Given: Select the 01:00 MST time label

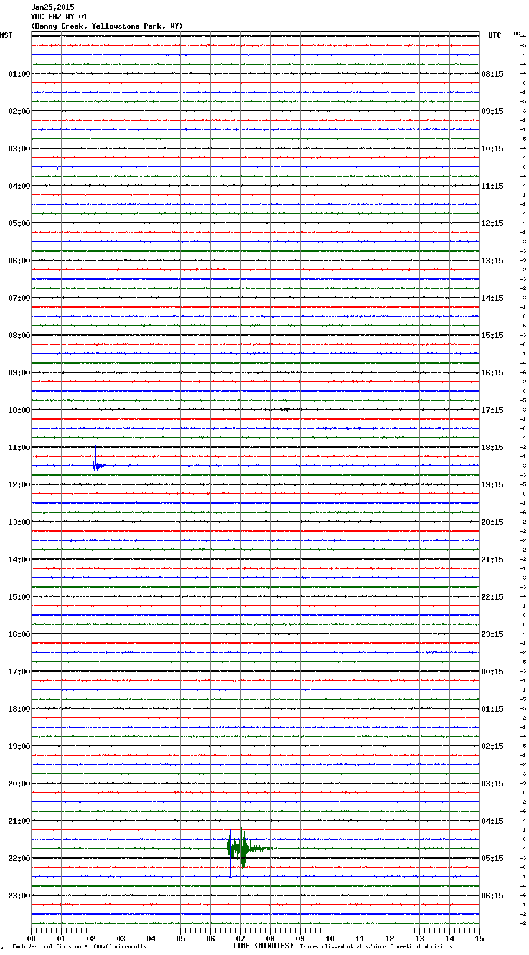Looking at the screenshot, I should (19, 74).
